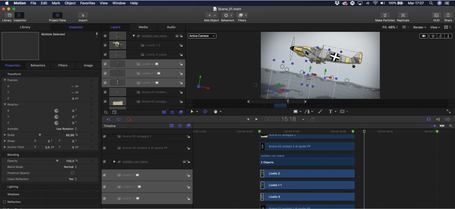Select the 3D Transform tool
The image size is (455, 209).
[x=205, y=112]
